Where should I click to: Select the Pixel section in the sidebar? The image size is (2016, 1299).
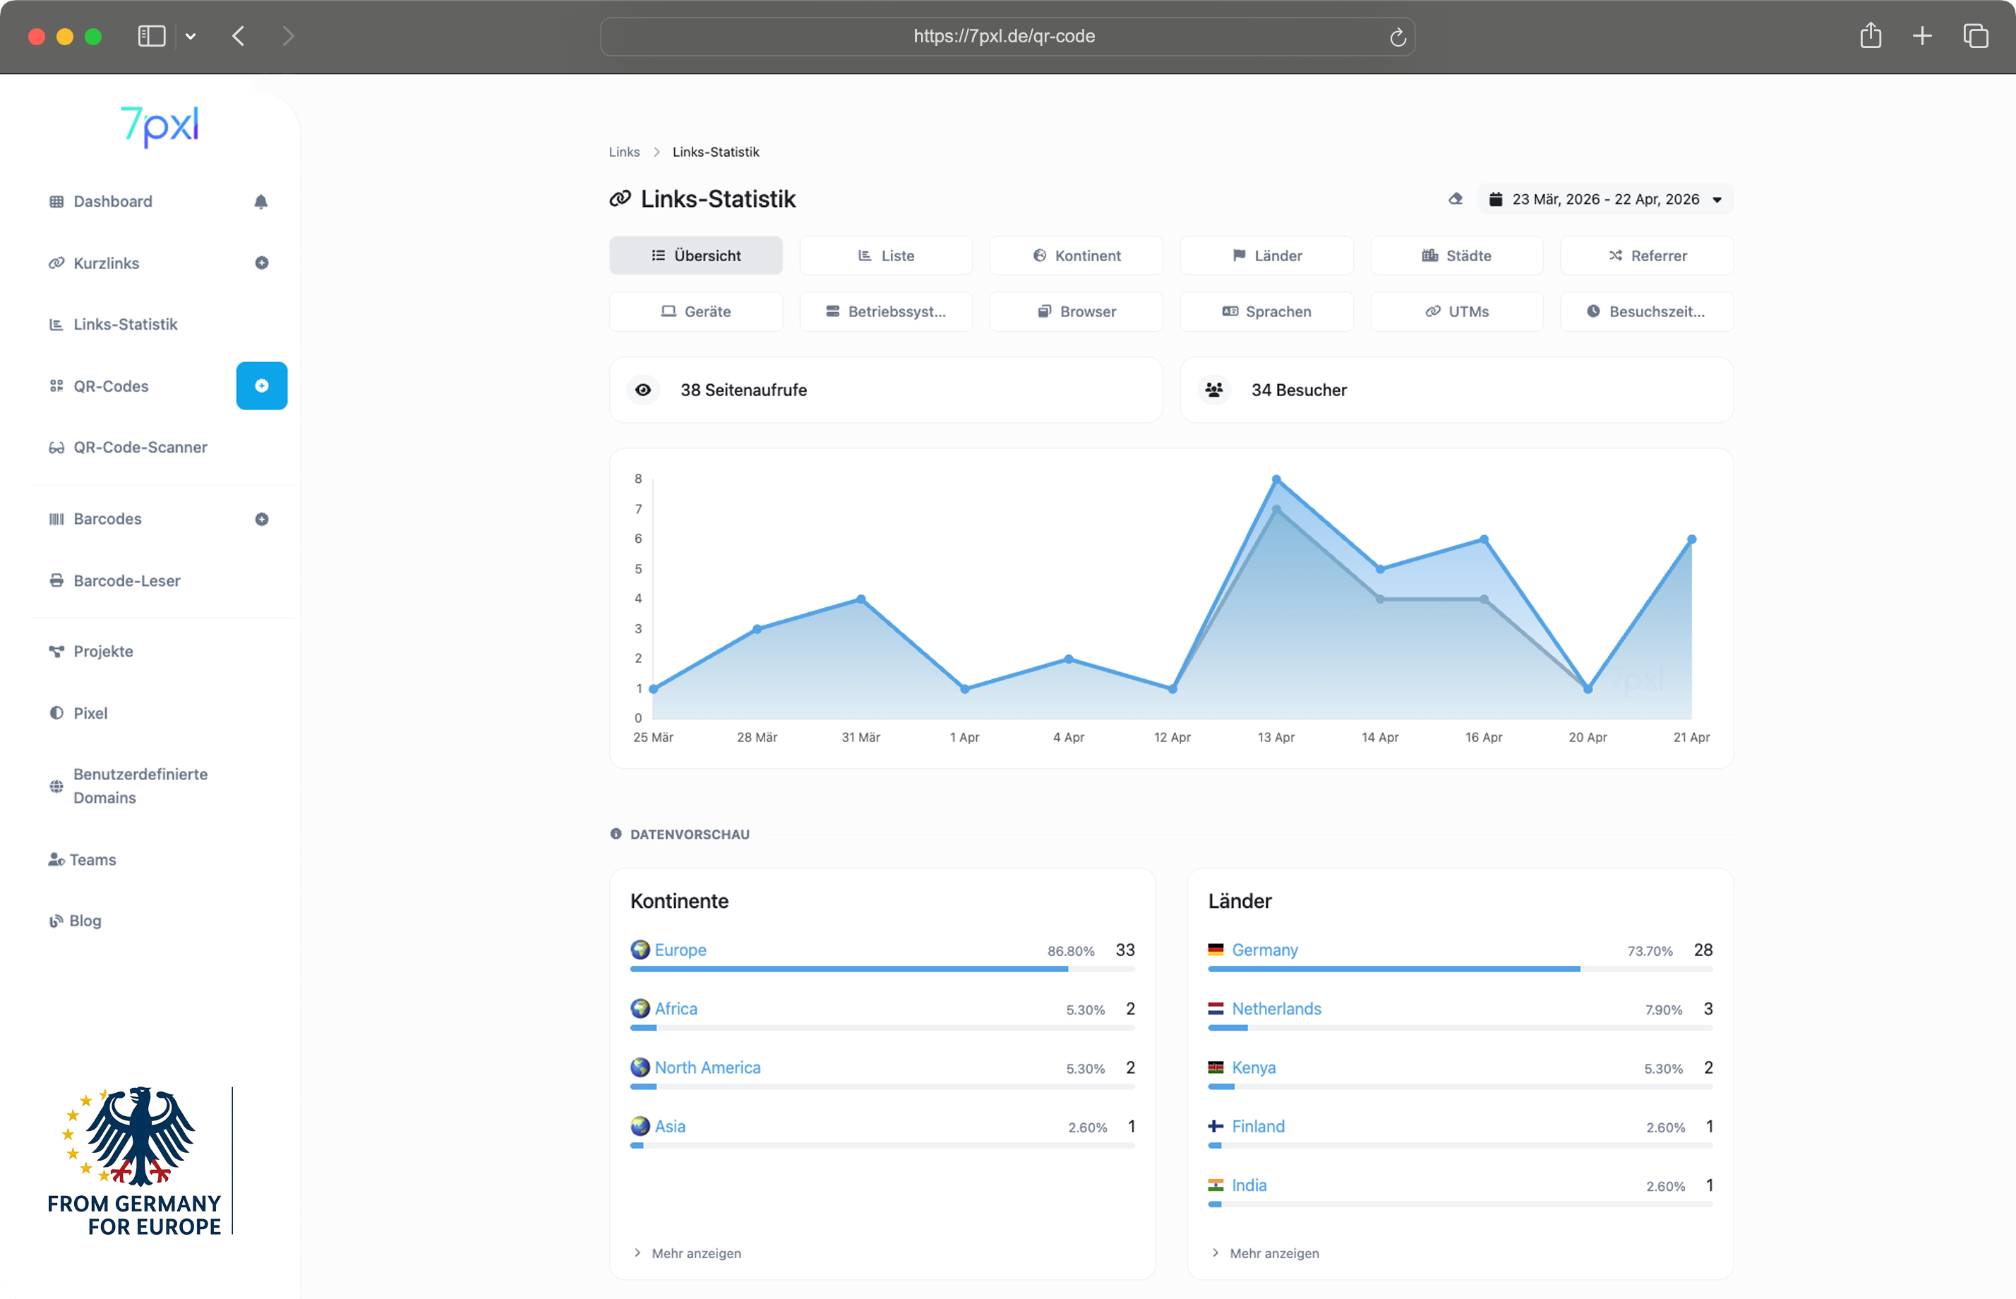(x=90, y=713)
